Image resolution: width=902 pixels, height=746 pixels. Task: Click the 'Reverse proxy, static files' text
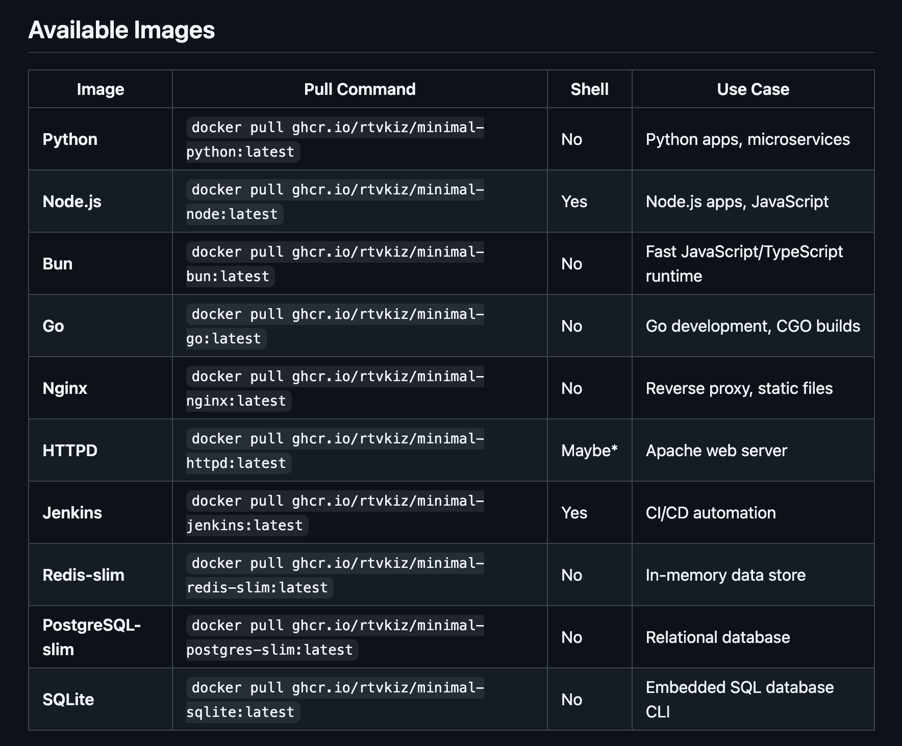coord(739,388)
